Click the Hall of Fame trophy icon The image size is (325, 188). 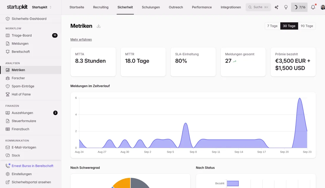click(x=8, y=94)
